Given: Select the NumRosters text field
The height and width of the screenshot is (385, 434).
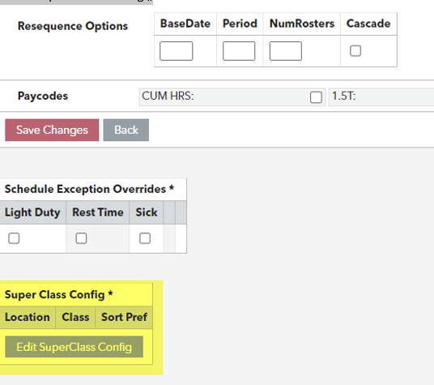Looking at the screenshot, I should coord(286,51).
